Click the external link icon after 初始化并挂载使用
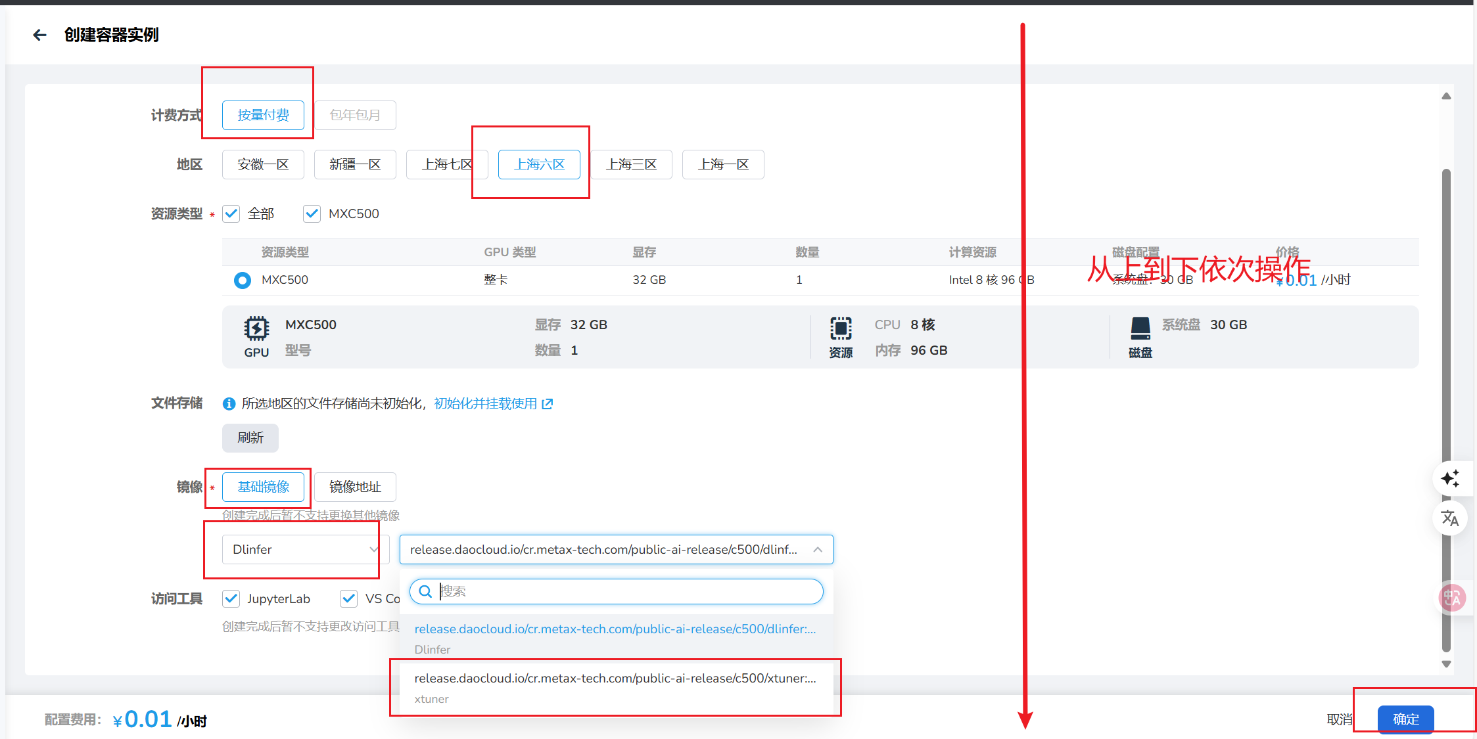1477x739 pixels. pyautogui.click(x=547, y=404)
